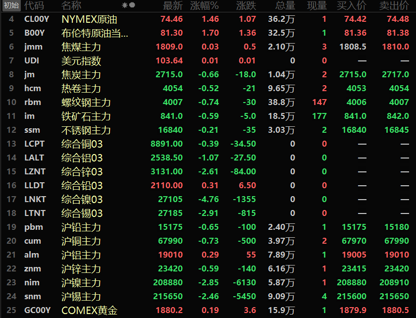The height and width of the screenshot is (318, 416).
Task: Select the 综合锡03 row name
Action: 82,213
